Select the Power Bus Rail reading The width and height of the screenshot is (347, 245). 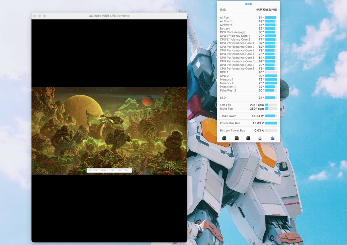[248, 123]
